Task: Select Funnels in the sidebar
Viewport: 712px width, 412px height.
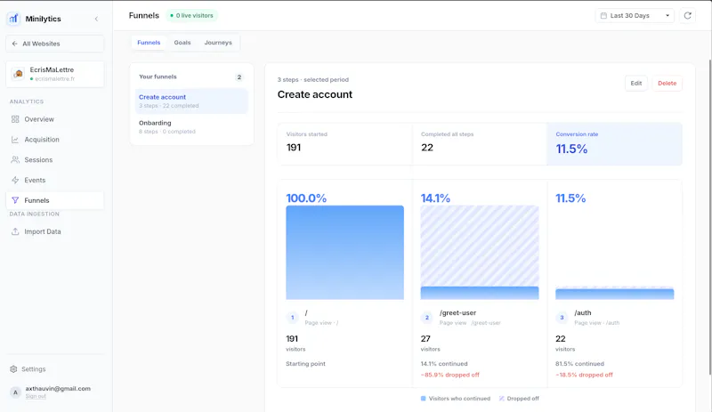Action: coord(55,200)
